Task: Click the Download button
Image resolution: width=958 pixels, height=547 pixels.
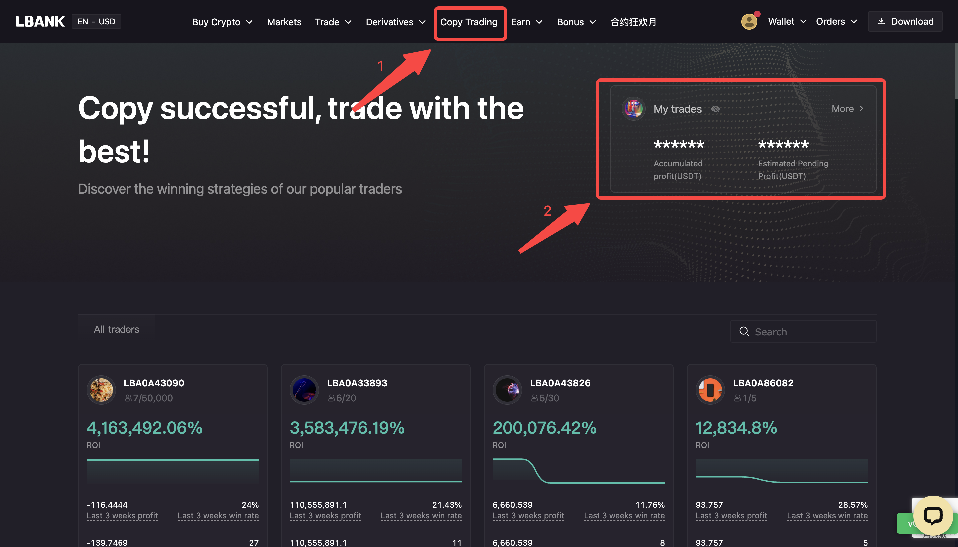Action: [x=905, y=21]
